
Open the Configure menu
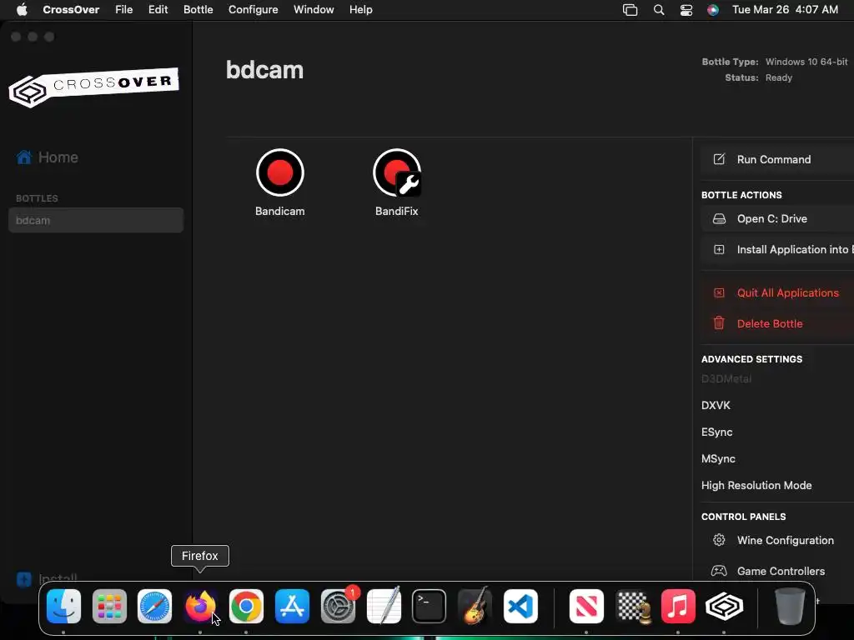(254, 10)
